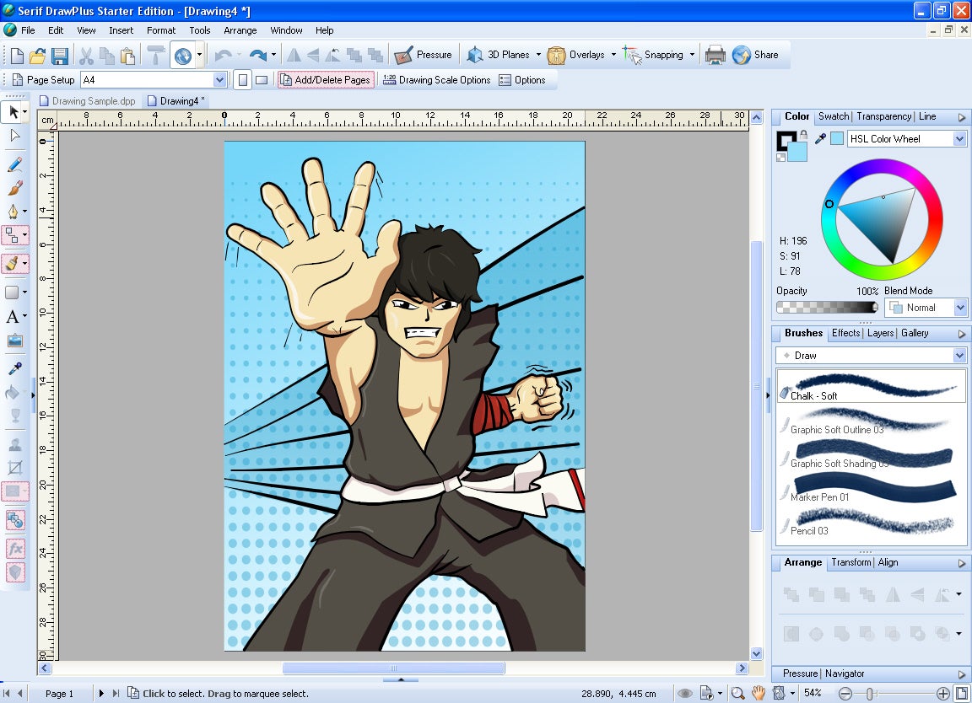Open the HSL Color Wheel dropdown

pos(959,139)
